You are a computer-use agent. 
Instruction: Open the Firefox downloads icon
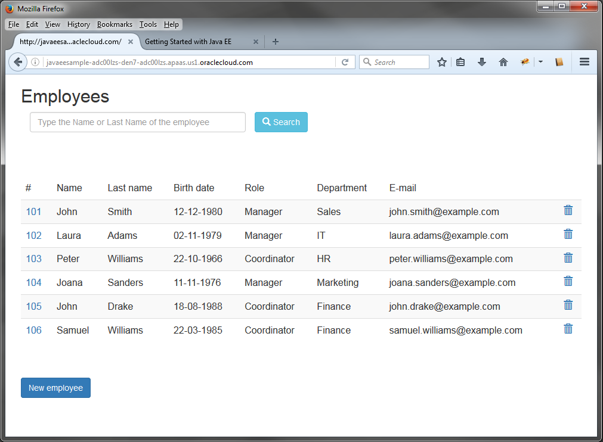pos(482,62)
